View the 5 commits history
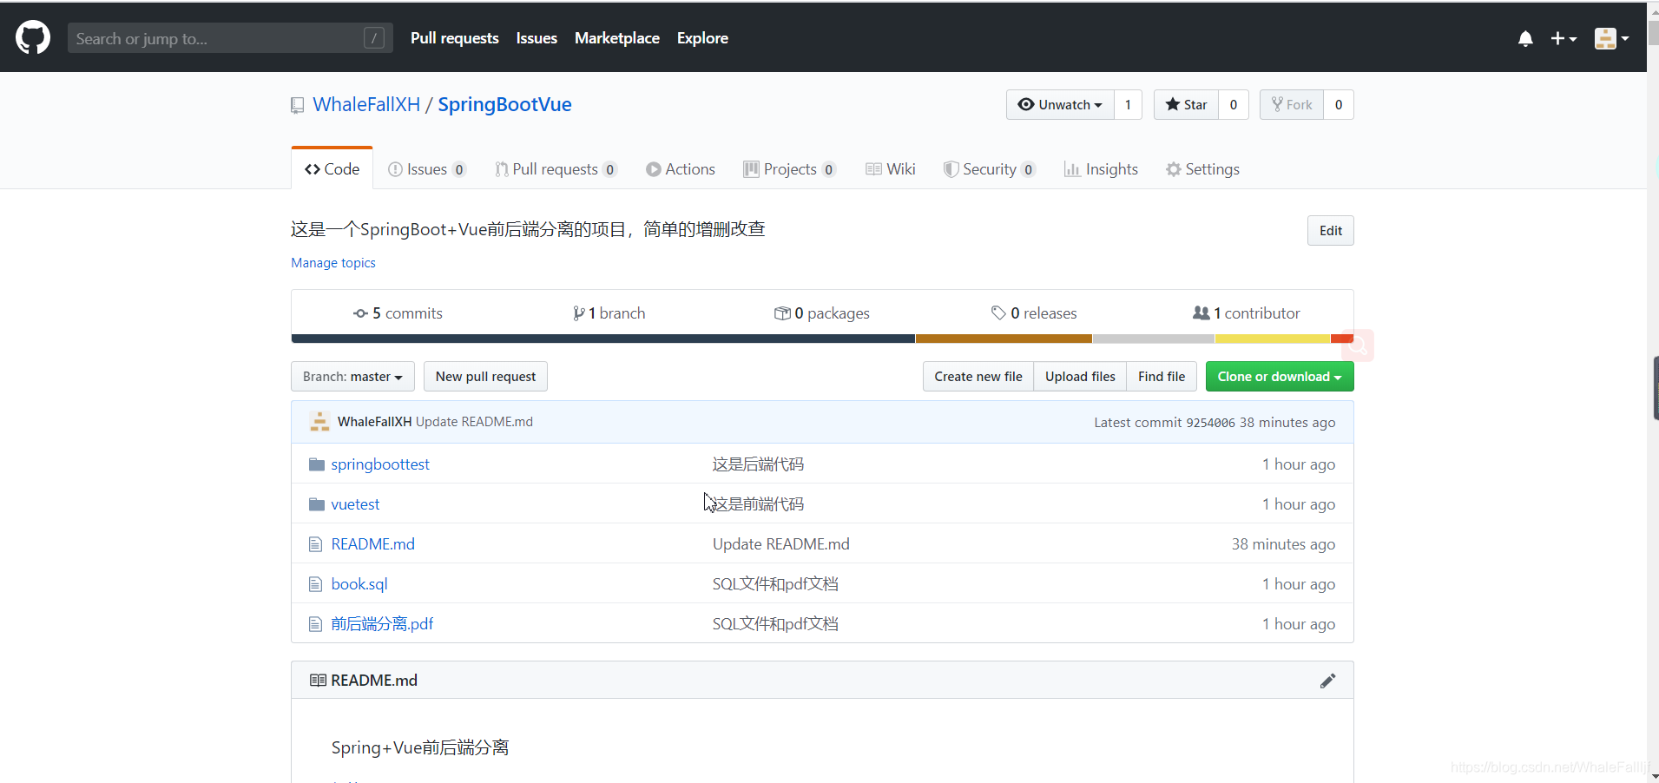 tap(398, 313)
